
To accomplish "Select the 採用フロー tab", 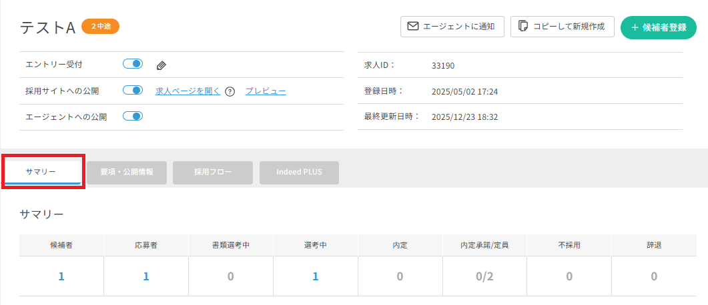I will point(213,172).
